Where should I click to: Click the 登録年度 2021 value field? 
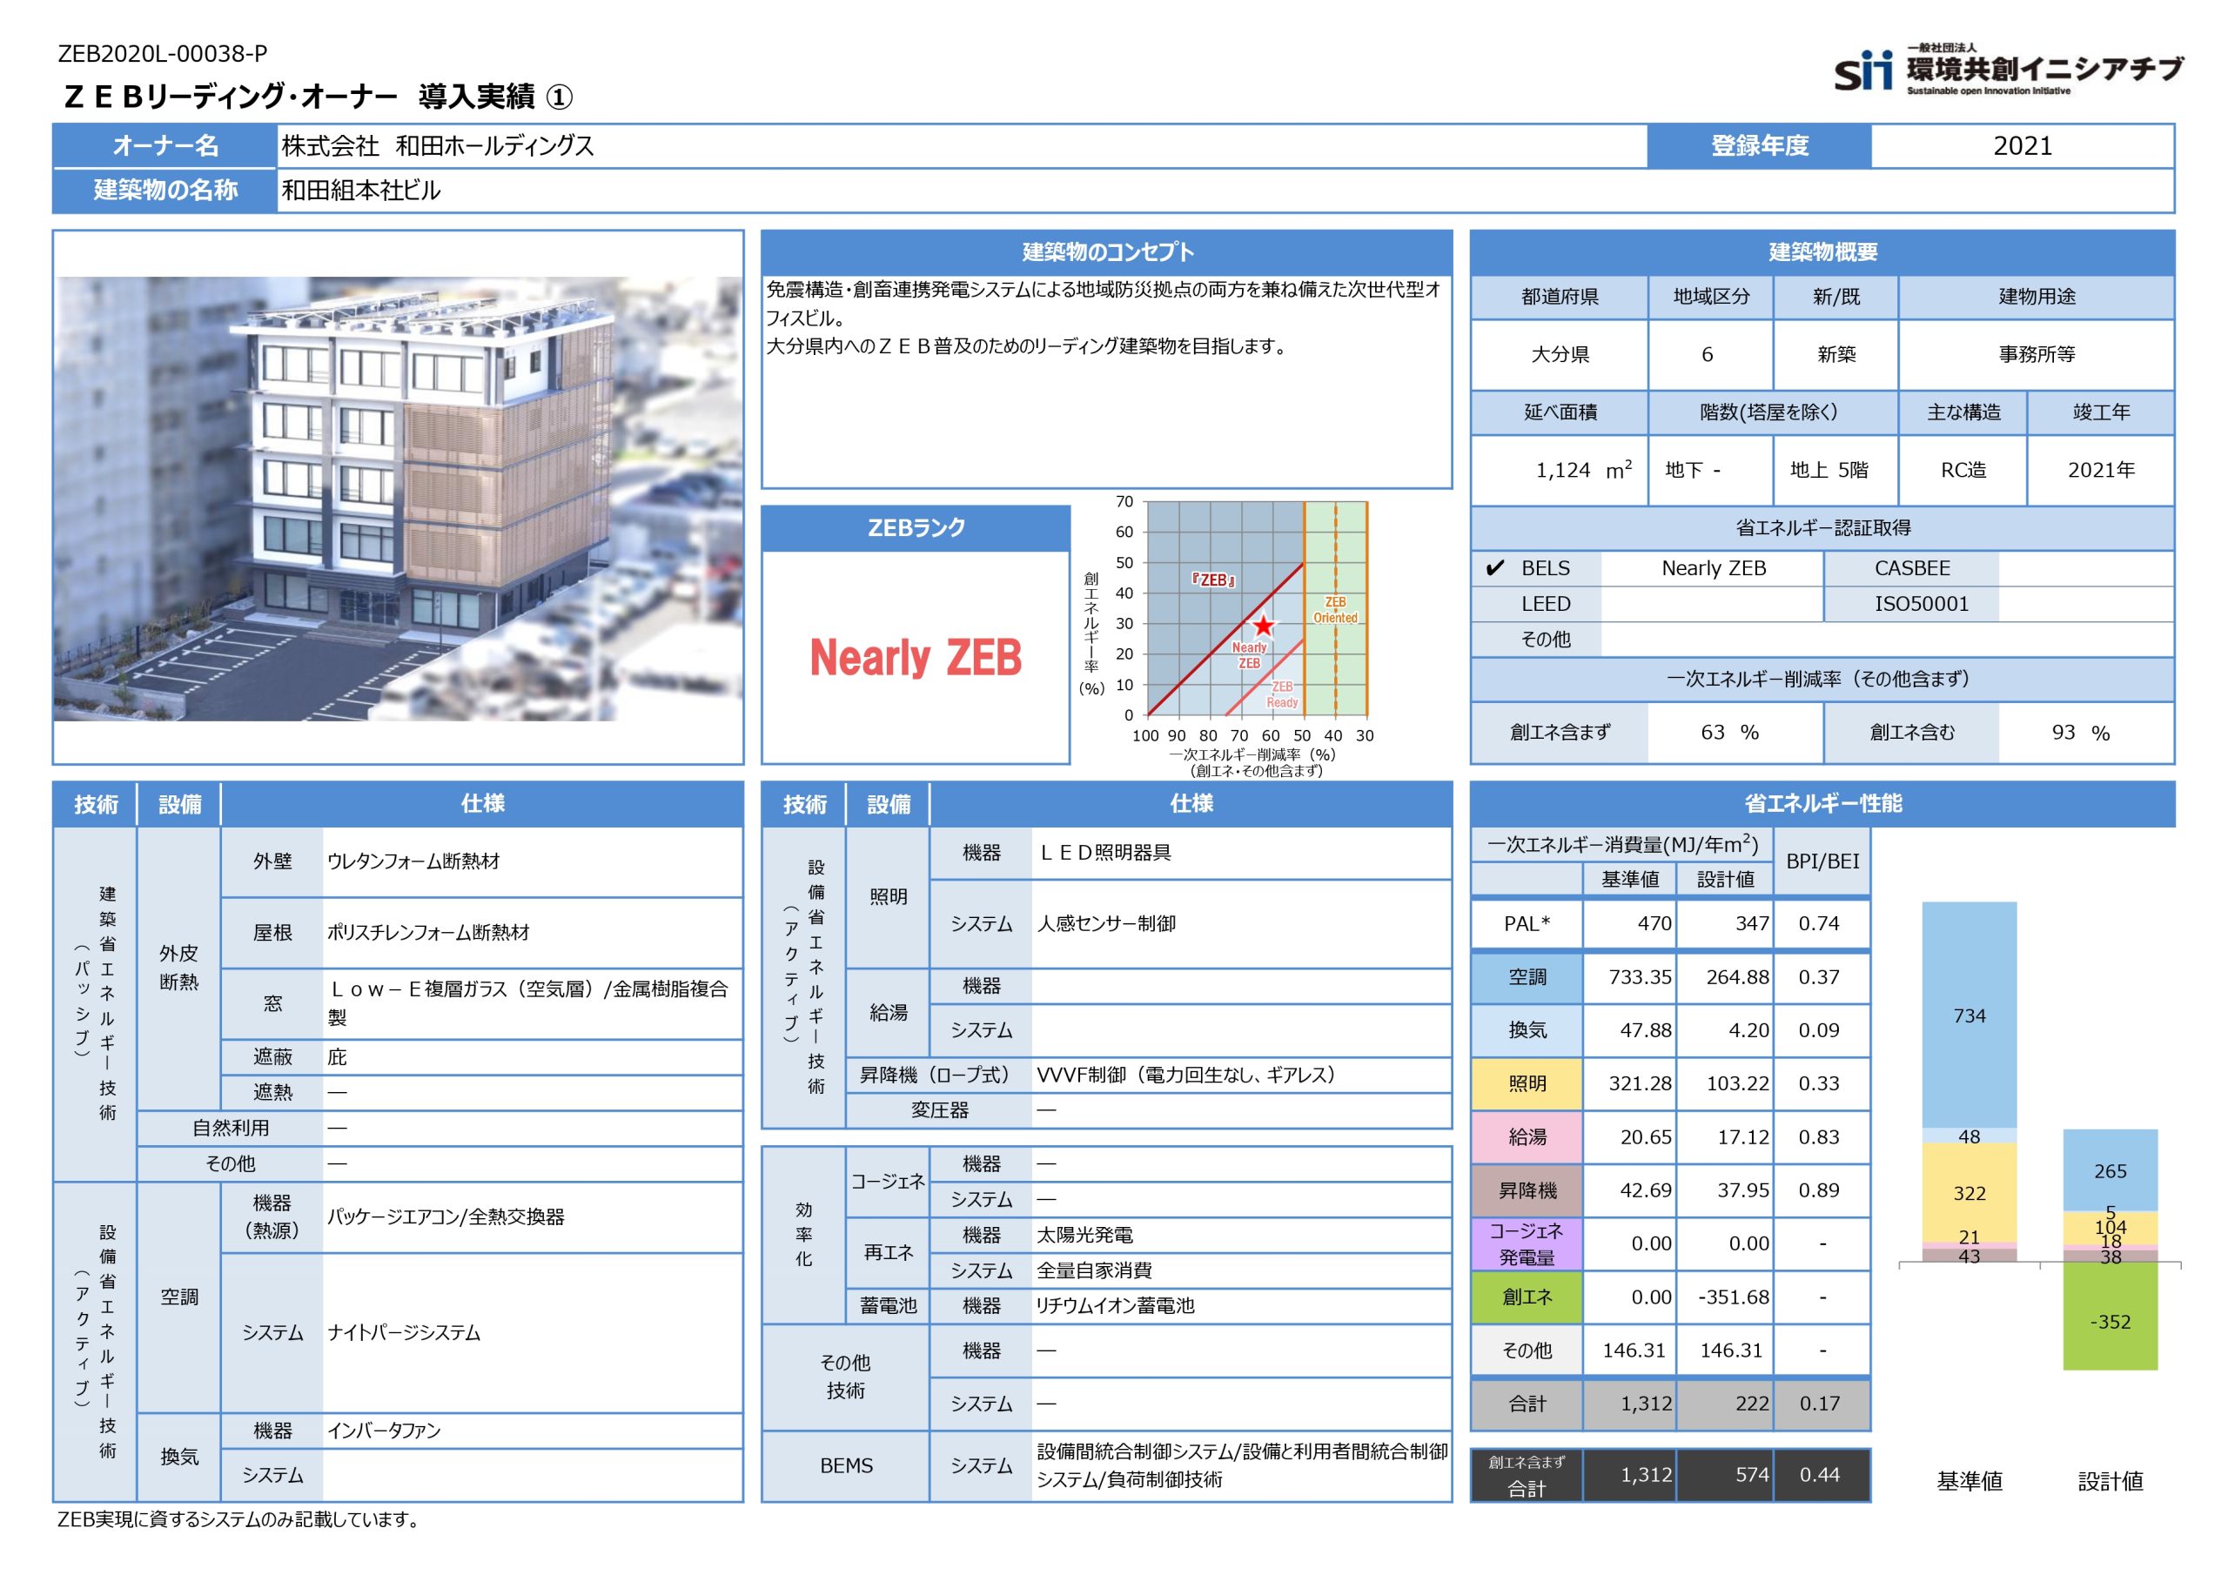point(2022,146)
